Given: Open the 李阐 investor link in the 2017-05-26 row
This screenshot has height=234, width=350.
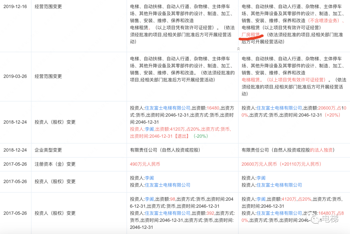Looking at the screenshot, I should (x=149, y=178).
